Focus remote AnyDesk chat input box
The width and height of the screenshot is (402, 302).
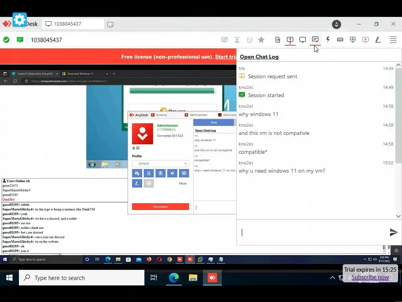point(215,207)
